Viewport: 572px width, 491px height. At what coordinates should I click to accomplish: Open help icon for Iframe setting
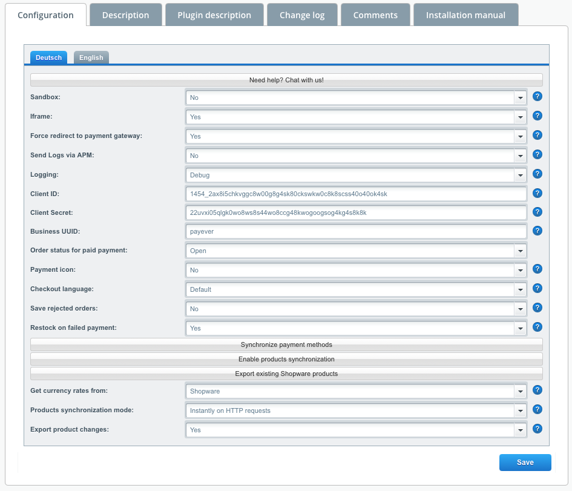click(537, 116)
